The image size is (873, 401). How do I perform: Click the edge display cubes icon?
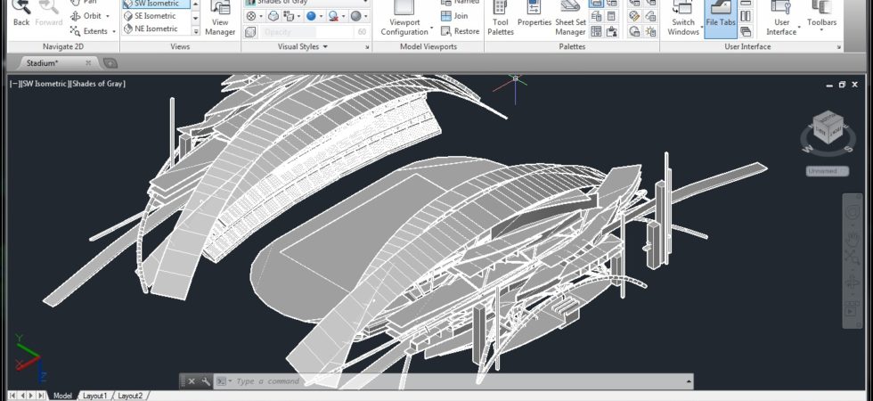290,16
